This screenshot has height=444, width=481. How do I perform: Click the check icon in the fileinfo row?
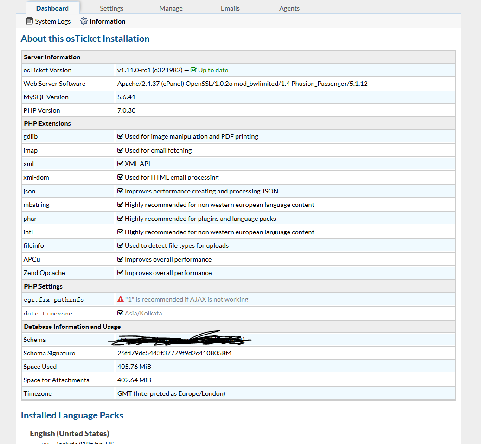coord(120,245)
